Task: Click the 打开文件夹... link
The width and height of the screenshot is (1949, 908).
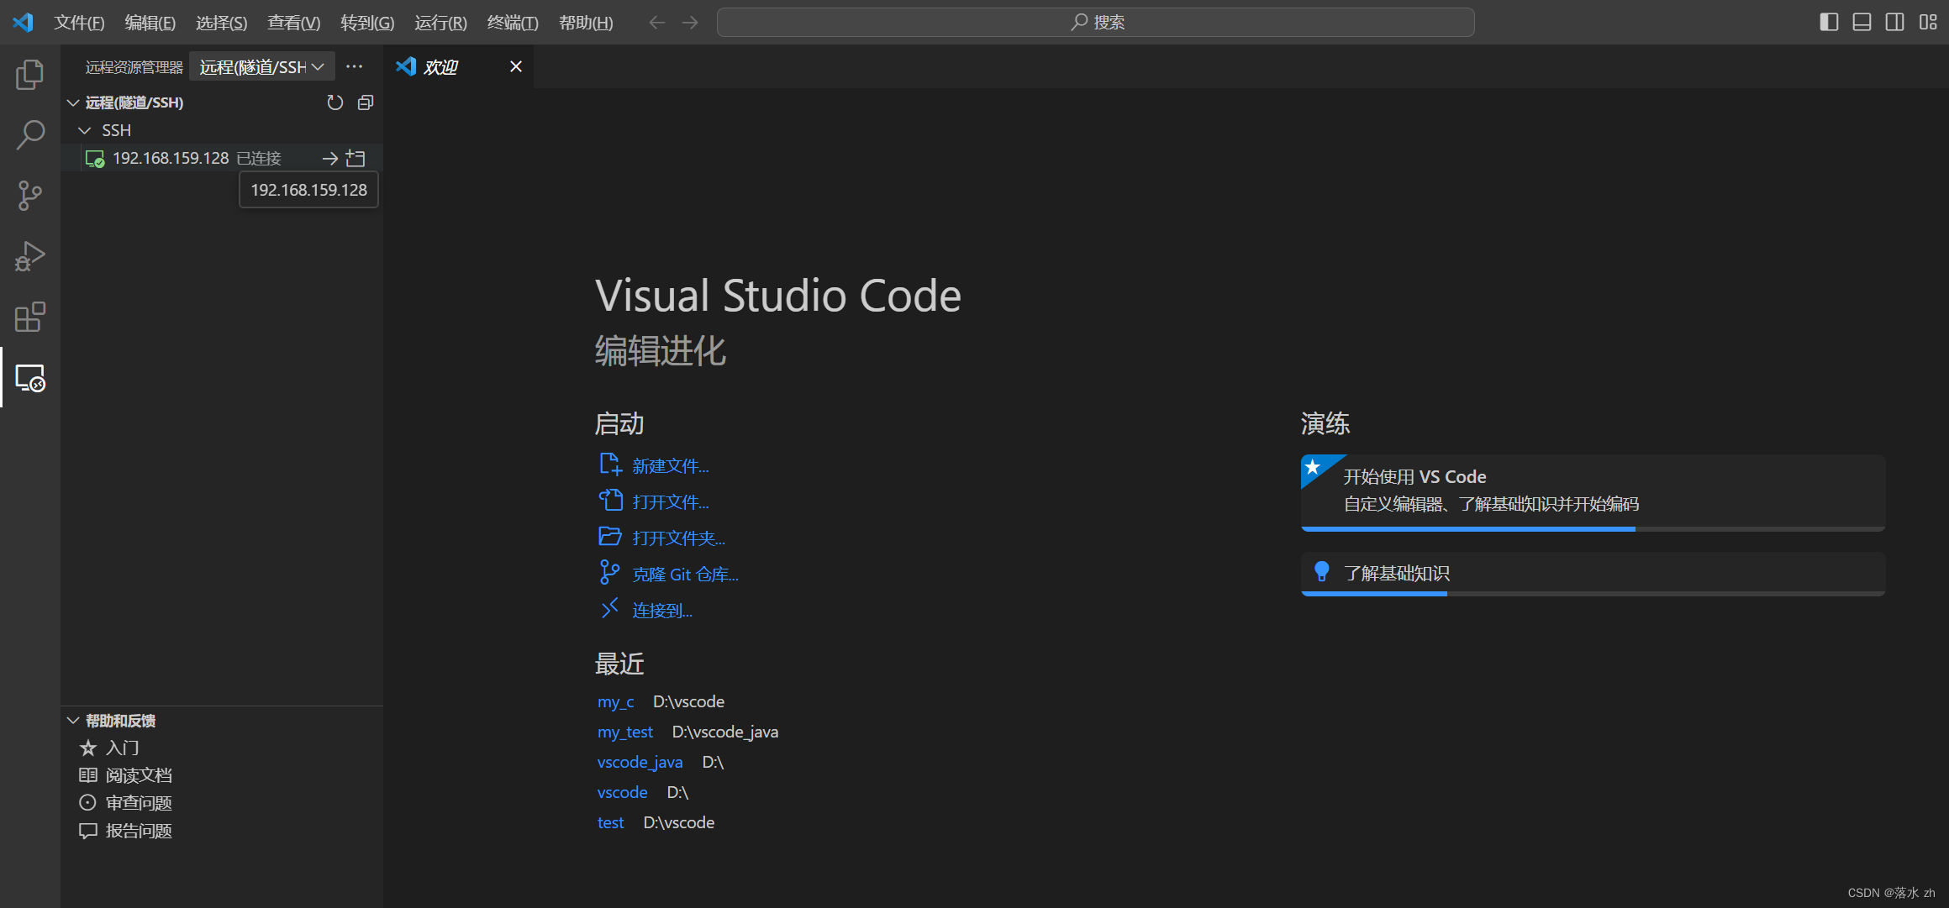Action: tap(678, 538)
